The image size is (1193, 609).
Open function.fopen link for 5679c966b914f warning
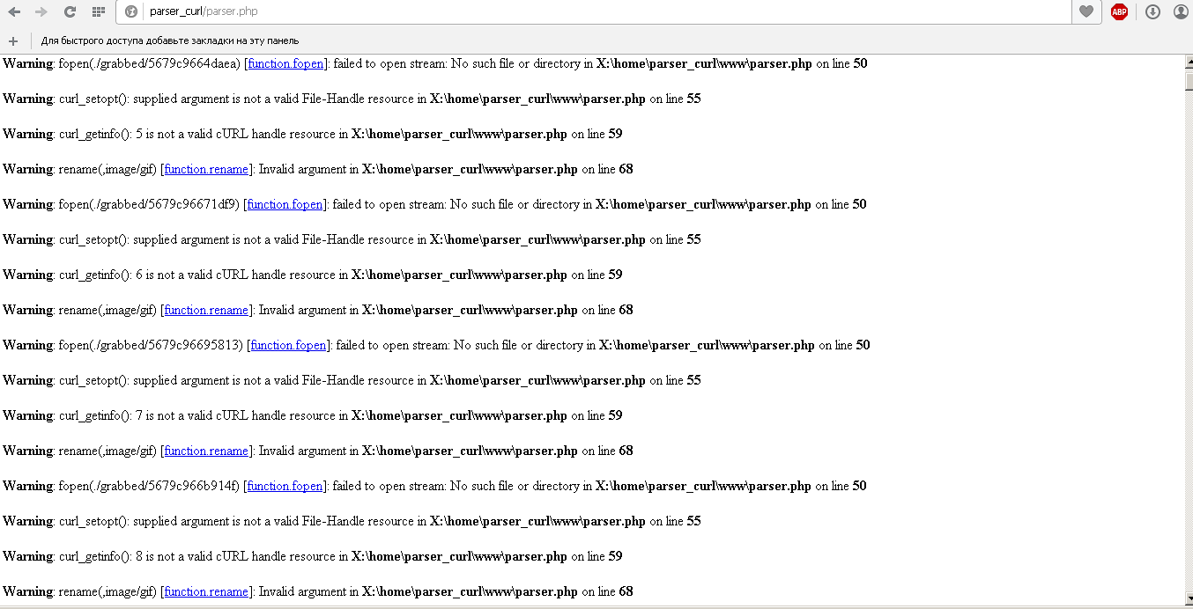click(x=285, y=486)
